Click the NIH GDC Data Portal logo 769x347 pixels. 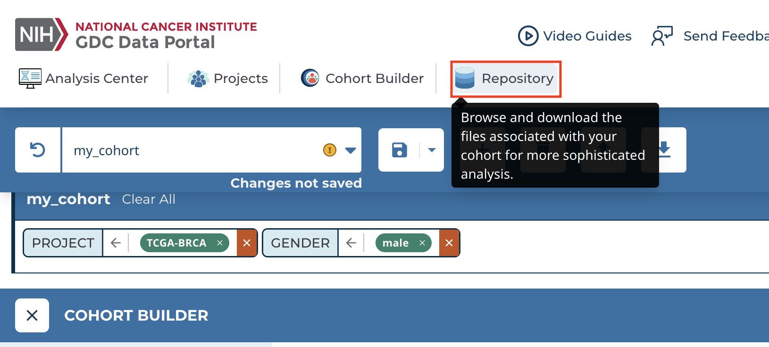tap(136, 34)
